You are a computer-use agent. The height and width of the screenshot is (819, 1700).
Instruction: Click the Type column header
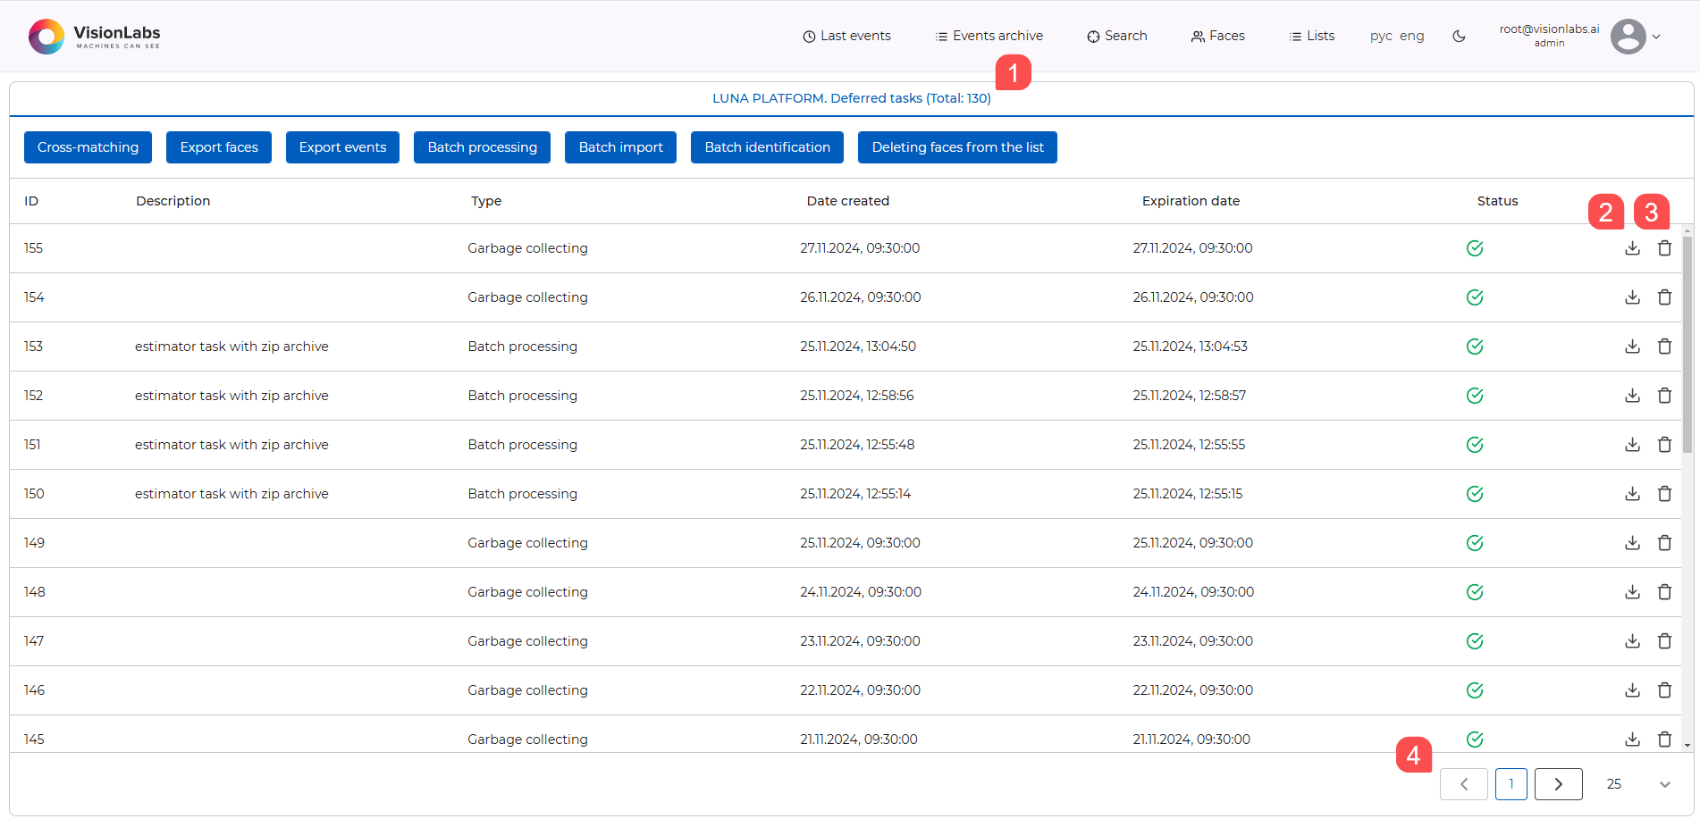click(x=486, y=201)
